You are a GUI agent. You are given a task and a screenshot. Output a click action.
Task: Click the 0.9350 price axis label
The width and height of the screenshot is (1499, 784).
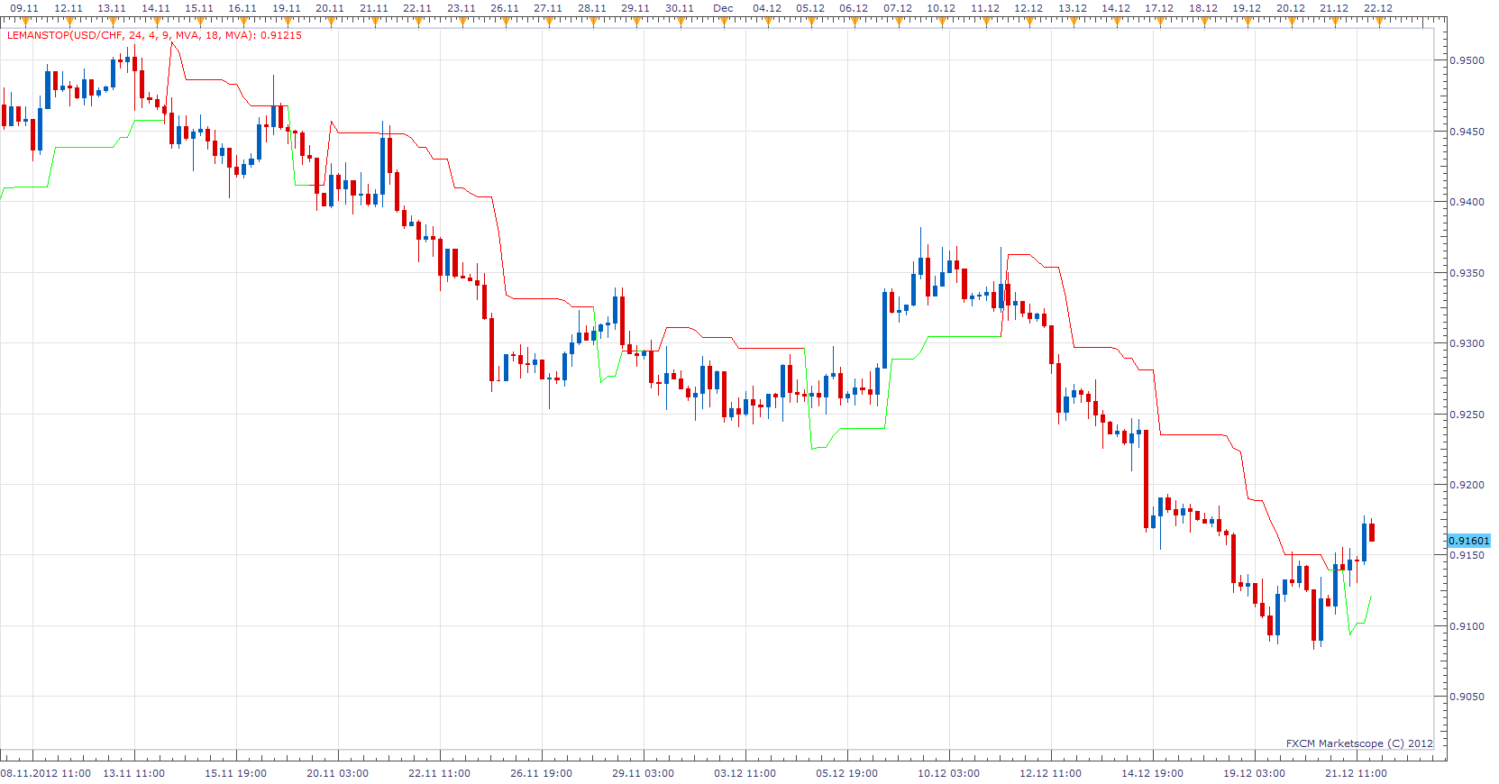(1467, 273)
